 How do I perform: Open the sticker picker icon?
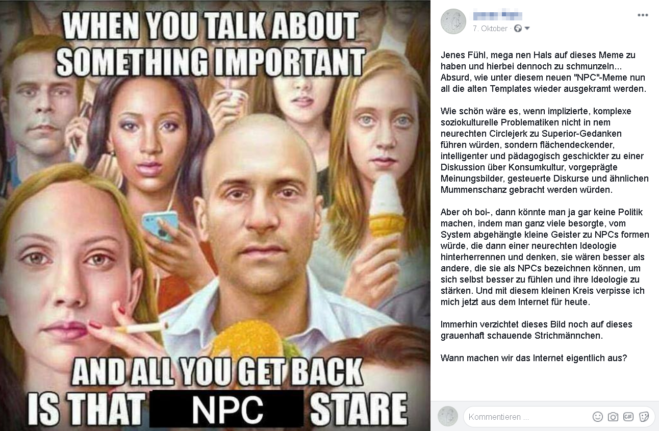point(644,417)
